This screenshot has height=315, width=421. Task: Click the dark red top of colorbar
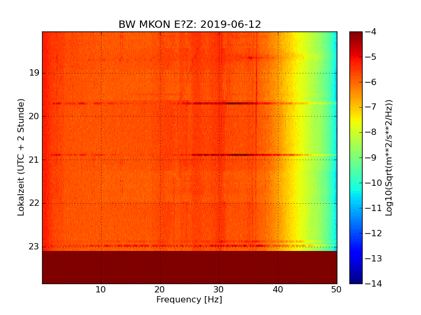pos(356,37)
